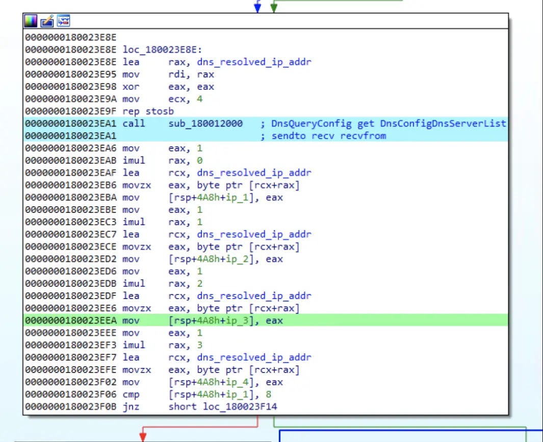This screenshot has height=442, width=543.
Task: Select movzx at address 180023EB6
Action: coord(211,185)
